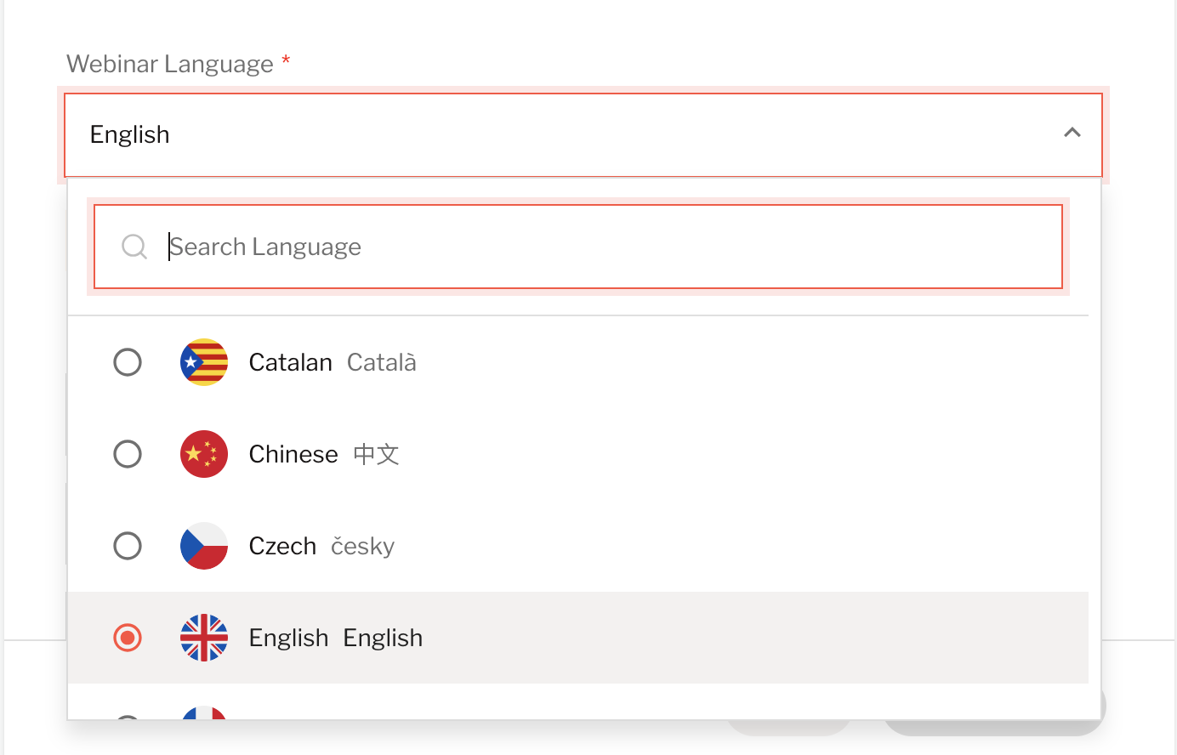Pick the highlighted English English row

tap(578, 638)
